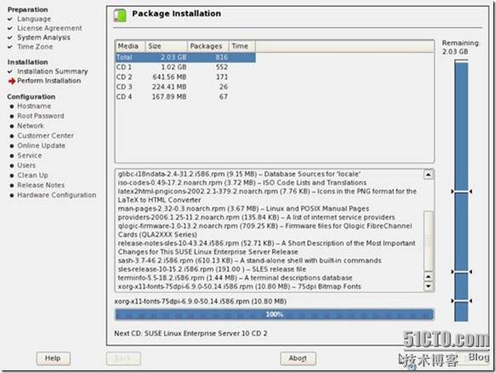The width and height of the screenshot is (496, 373).
Task: Click the checkmark next to License Agreement
Action: pyautogui.click(x=10, y=28)
